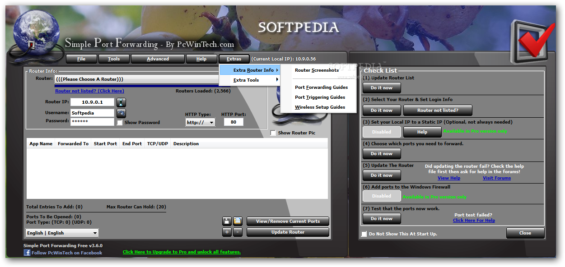Tick the Show Router Pic checkbox

click(273, 133)
